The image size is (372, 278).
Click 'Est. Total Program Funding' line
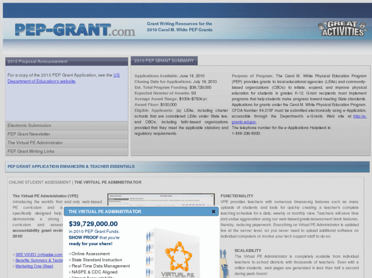click(x=173, y=87)
